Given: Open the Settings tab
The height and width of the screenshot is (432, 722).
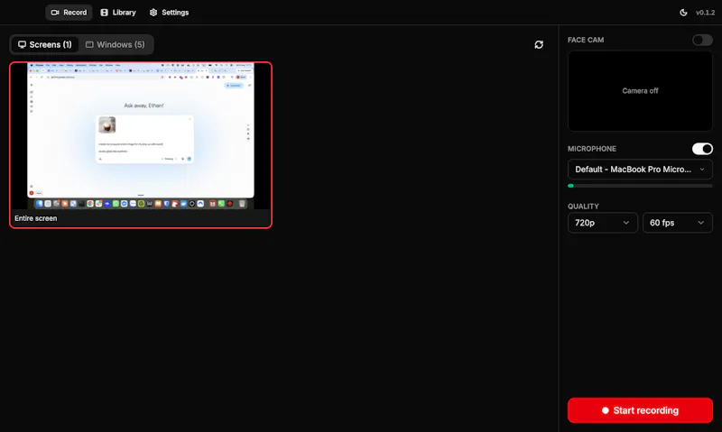Looking at the screenshot, I should (169, 13).
